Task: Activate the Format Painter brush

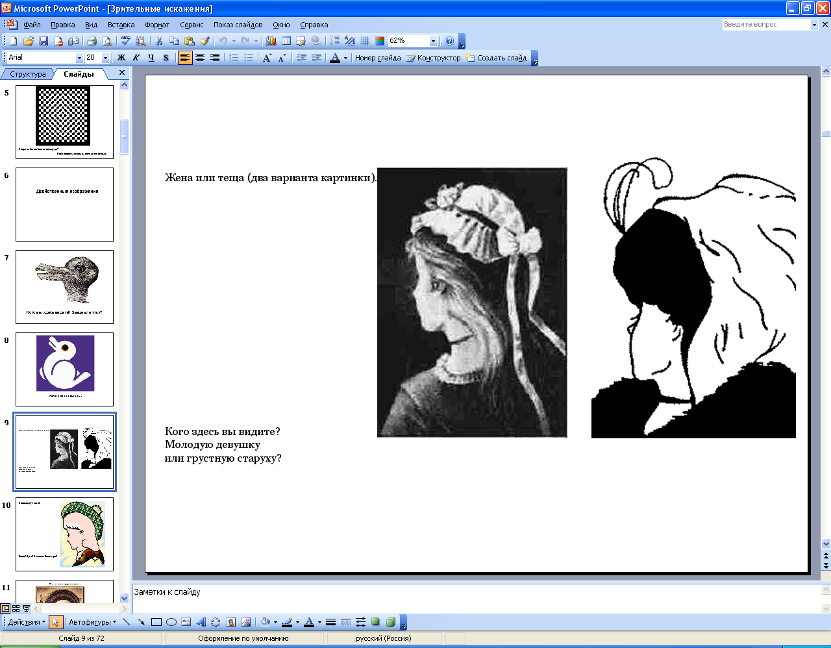Action: click(205, 41)
